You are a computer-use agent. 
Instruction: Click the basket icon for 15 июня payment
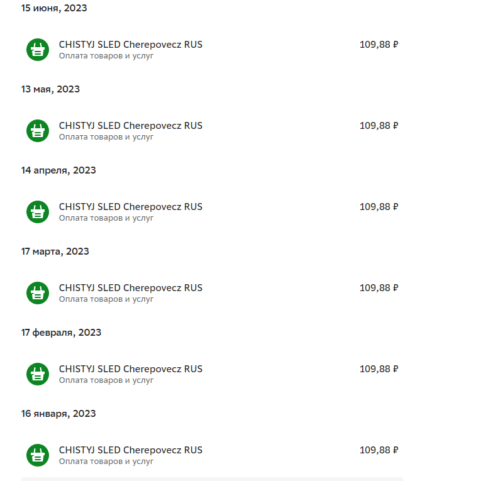point(38,50)
